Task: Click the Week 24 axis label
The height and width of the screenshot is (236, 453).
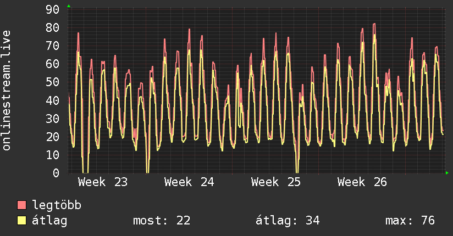Action: (189, 182)
